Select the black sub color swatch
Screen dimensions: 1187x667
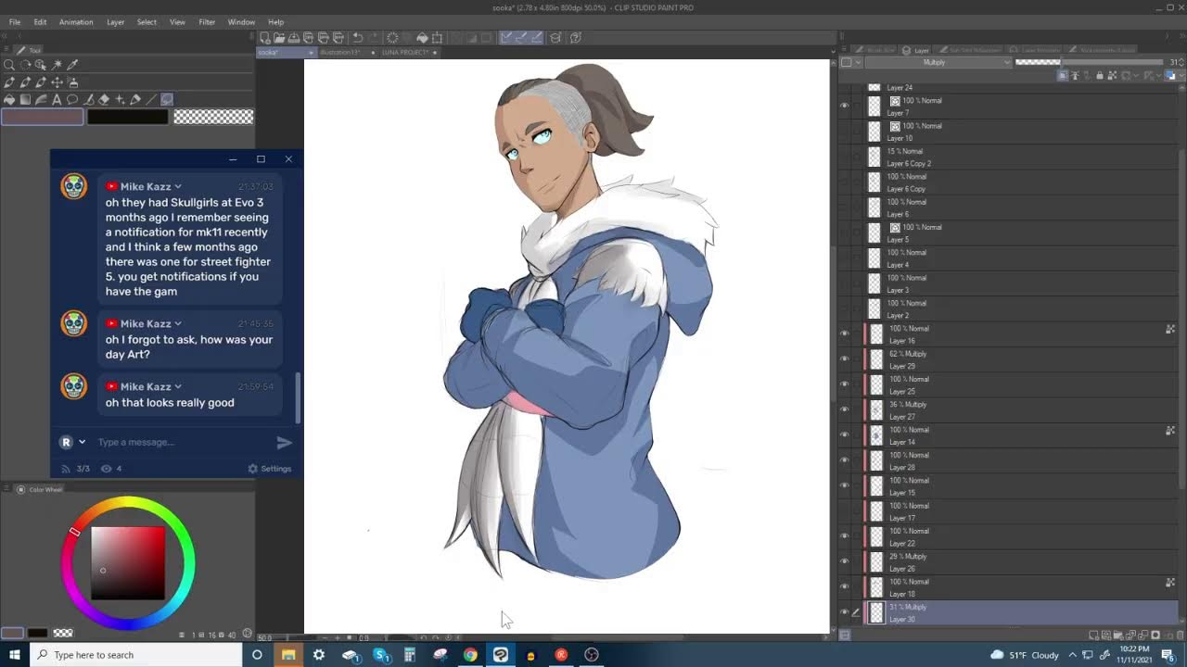[128, 117]
